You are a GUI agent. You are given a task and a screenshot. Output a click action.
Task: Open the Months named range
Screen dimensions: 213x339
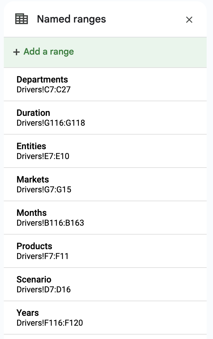tap(32, 213)
